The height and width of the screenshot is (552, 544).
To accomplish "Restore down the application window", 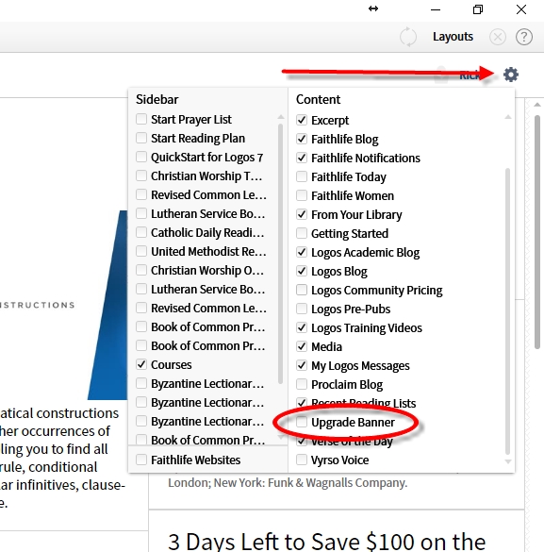I will [x=478, y=9].
